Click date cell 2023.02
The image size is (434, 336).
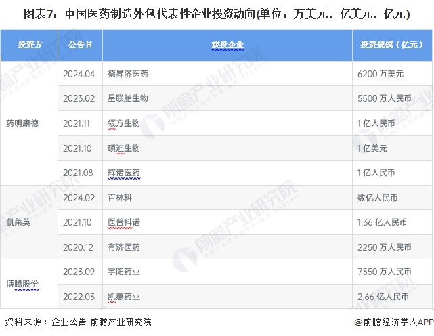click(x=79, y=98)
